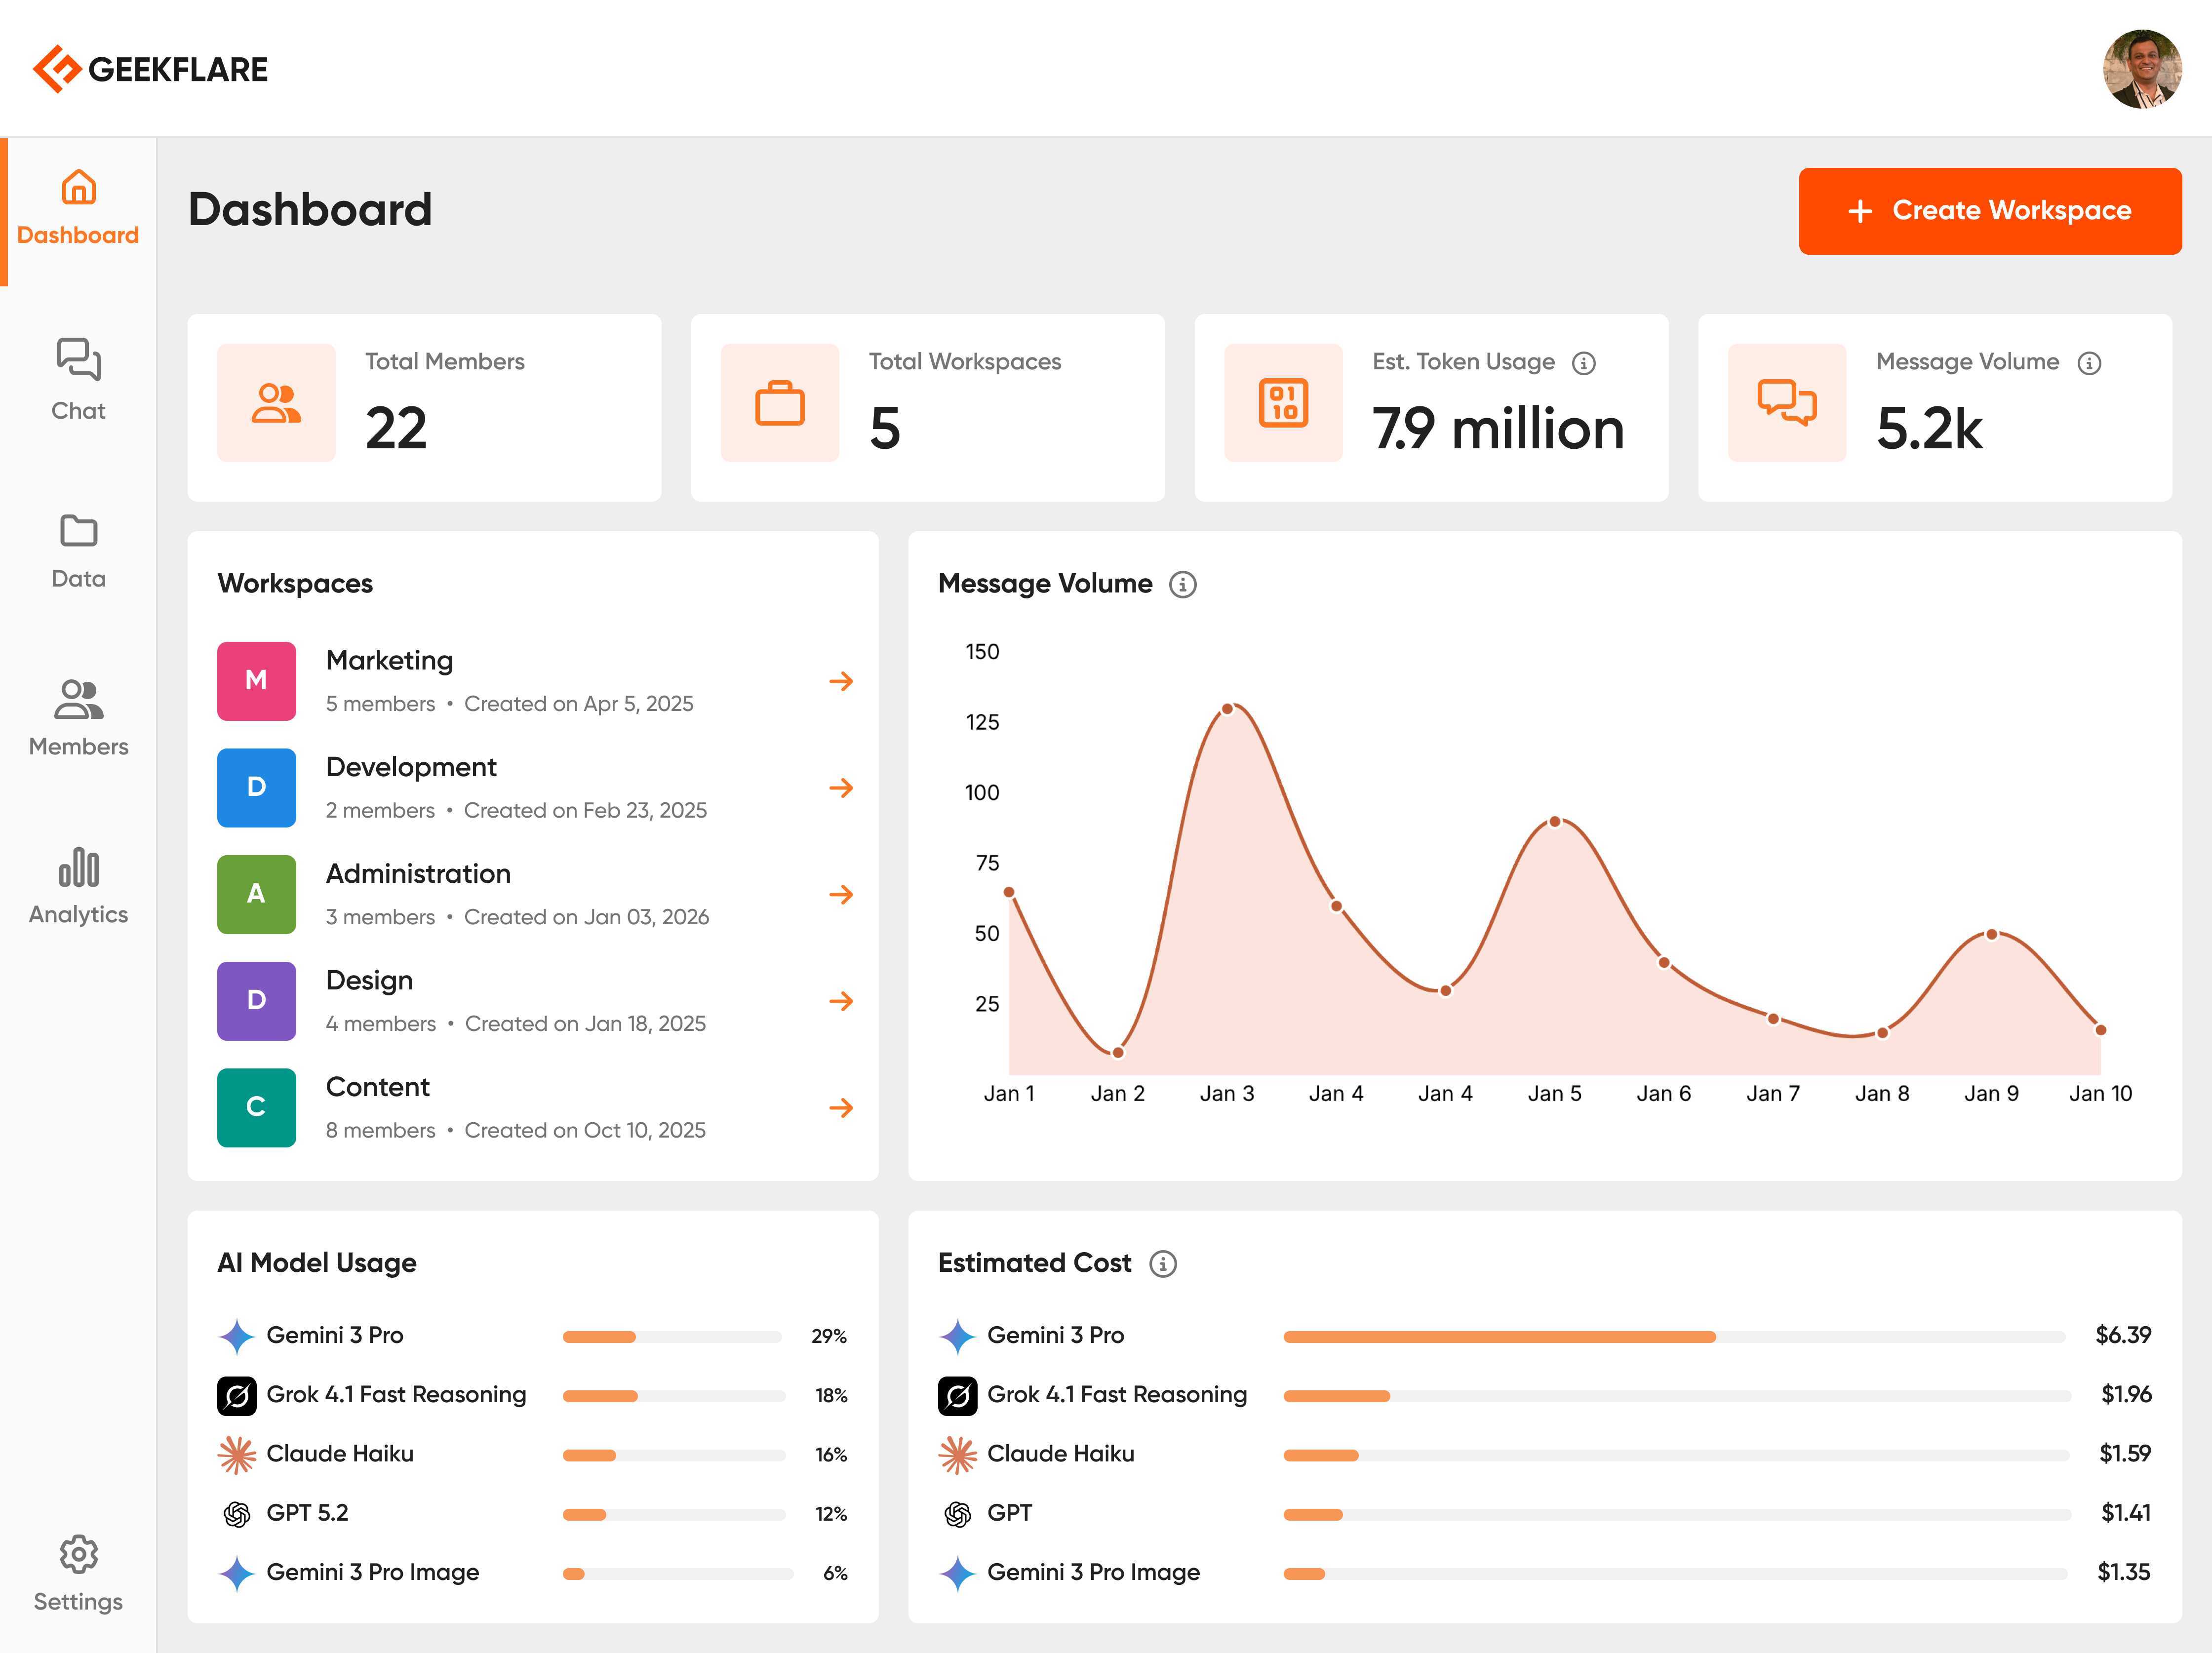This screenshot has height=1653, width=2212.
Task: Click the Members icon in the sidebar
Action: (x=78, y=701)
